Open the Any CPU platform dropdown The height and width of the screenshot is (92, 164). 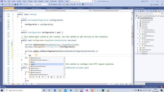point(42,4)
